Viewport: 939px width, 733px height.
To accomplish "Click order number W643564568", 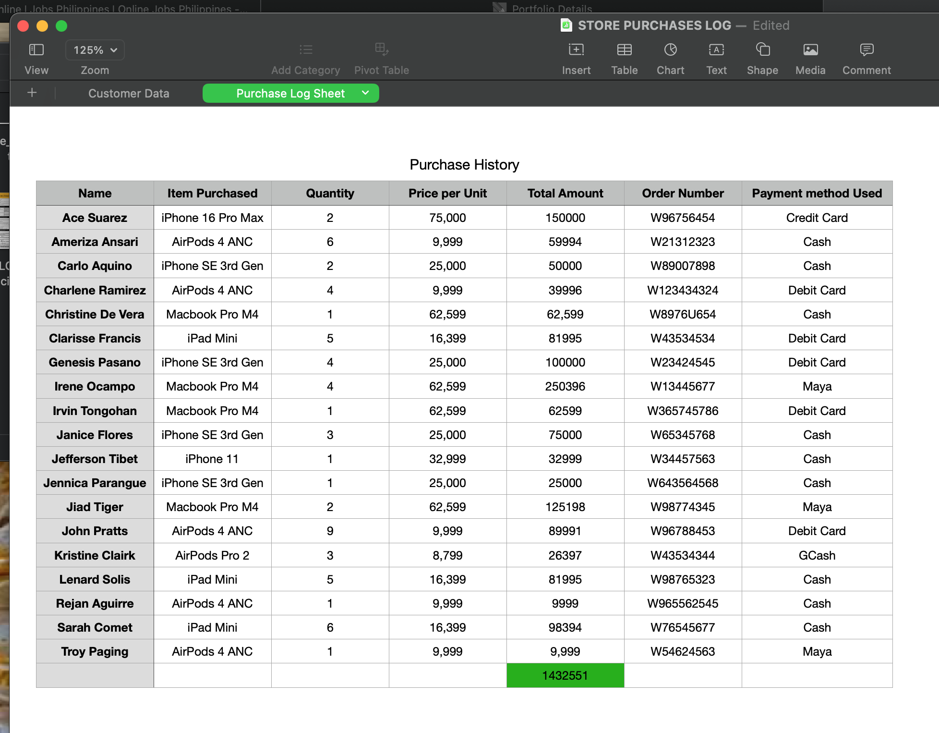I will tap(683, 483).
